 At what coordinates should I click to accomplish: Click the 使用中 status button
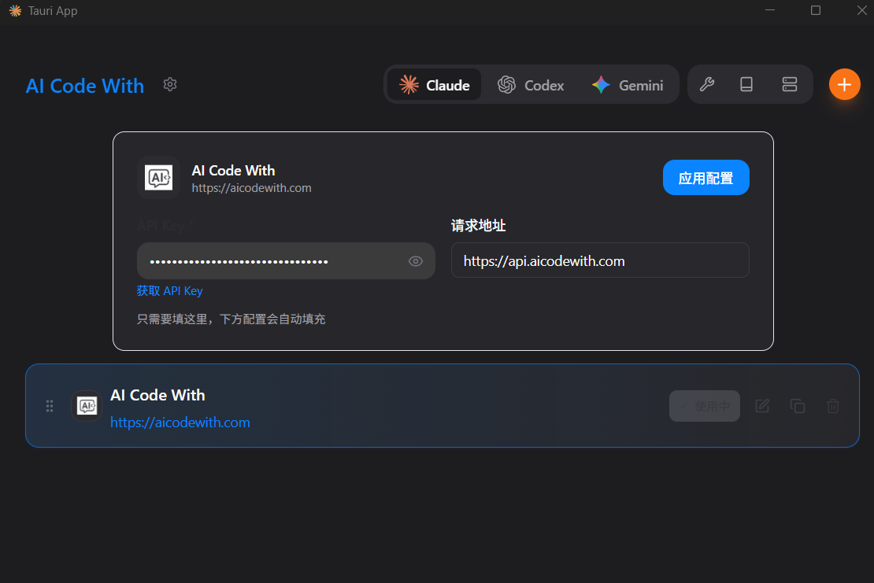[705, 406]
